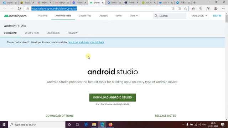Screen dimensions: 228x128
Task: Click the lock icon in address bar
Action: point(28,9)
